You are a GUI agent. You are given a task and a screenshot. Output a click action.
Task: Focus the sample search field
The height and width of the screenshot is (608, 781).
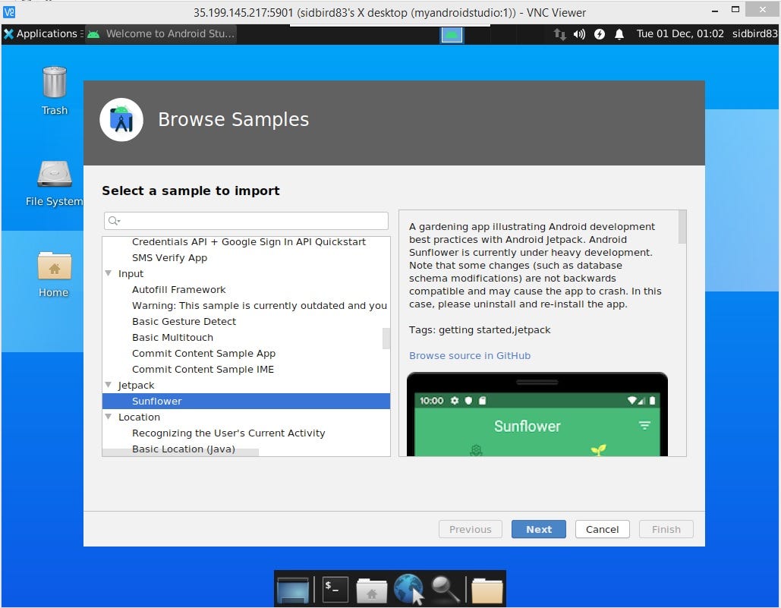tap(246, 221)
